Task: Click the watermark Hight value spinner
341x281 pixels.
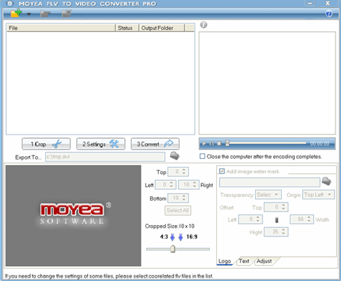Action: point(276,232)
